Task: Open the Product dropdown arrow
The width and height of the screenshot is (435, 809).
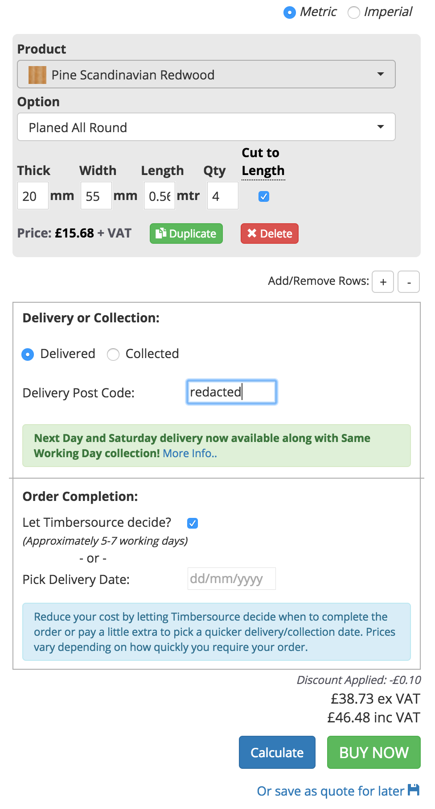Action: pyautogui.click(x=381, y=74)
